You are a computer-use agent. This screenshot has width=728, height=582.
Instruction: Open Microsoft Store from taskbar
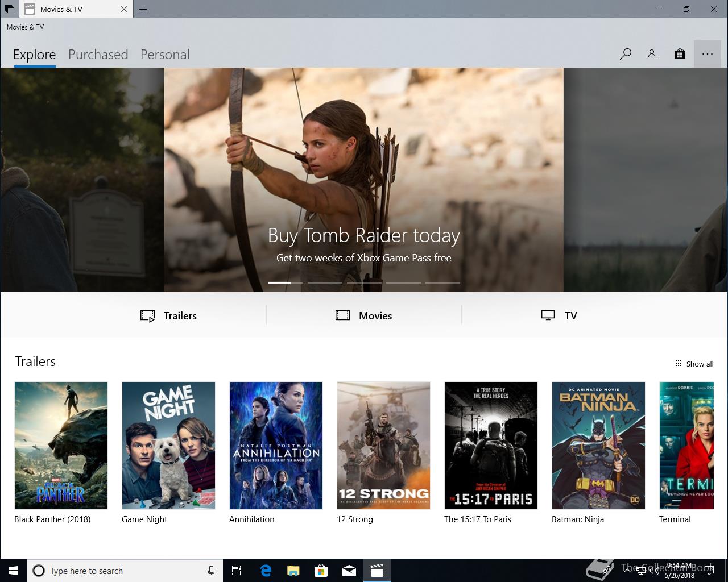click(x=321, y=571)
